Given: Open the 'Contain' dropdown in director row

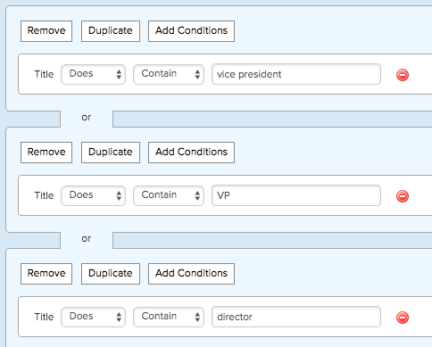Looking at the screenshot, I should [x=169, y=317].
